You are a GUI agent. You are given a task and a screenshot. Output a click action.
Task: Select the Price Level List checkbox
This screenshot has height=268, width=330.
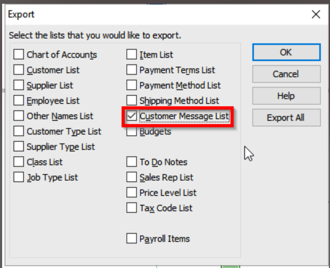click(x=132, y=193)
